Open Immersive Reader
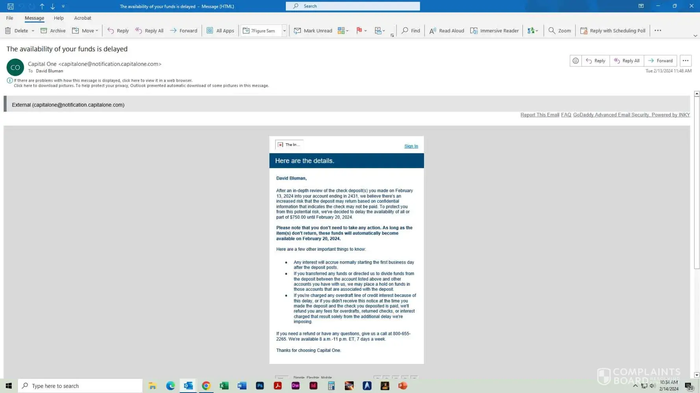This screenshot has width=700, height=393. (494, 31)
